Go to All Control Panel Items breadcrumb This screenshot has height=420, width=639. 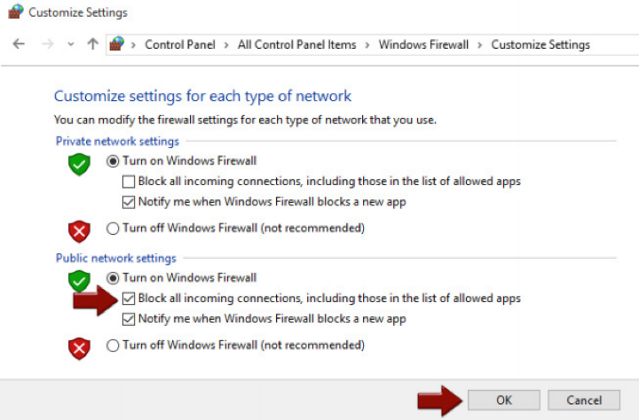click(296, 44)
